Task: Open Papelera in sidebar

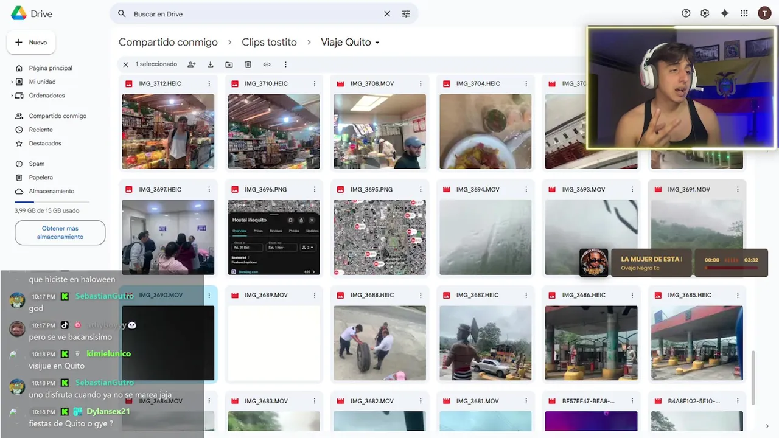Action: coord(41,178)
